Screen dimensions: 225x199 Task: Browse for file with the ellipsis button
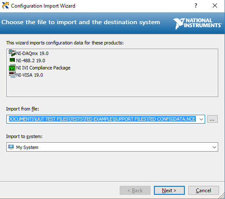[x=212, y=119]
